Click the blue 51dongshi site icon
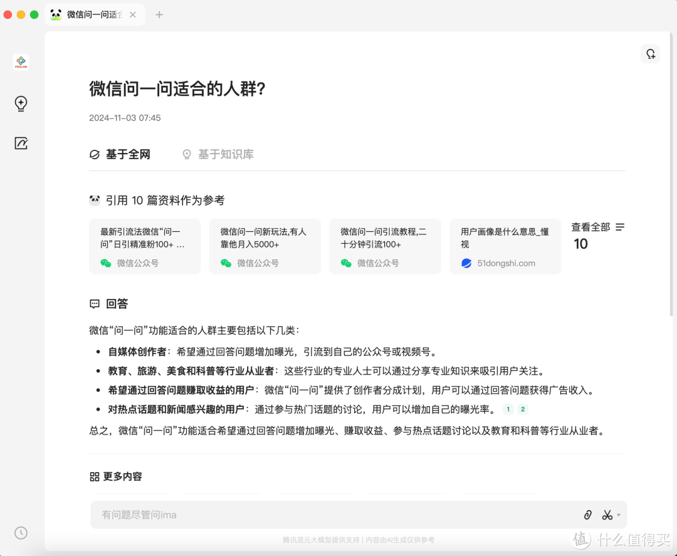The width and height of the screenshot is (677, 556). coord(466,263)
